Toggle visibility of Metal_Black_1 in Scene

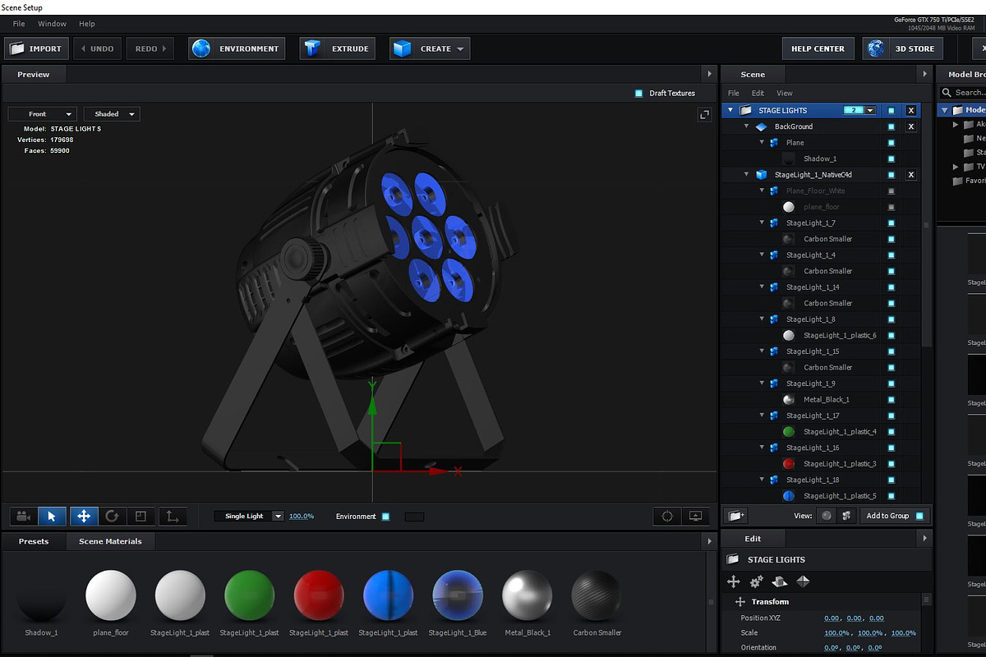tap(892, 399)
